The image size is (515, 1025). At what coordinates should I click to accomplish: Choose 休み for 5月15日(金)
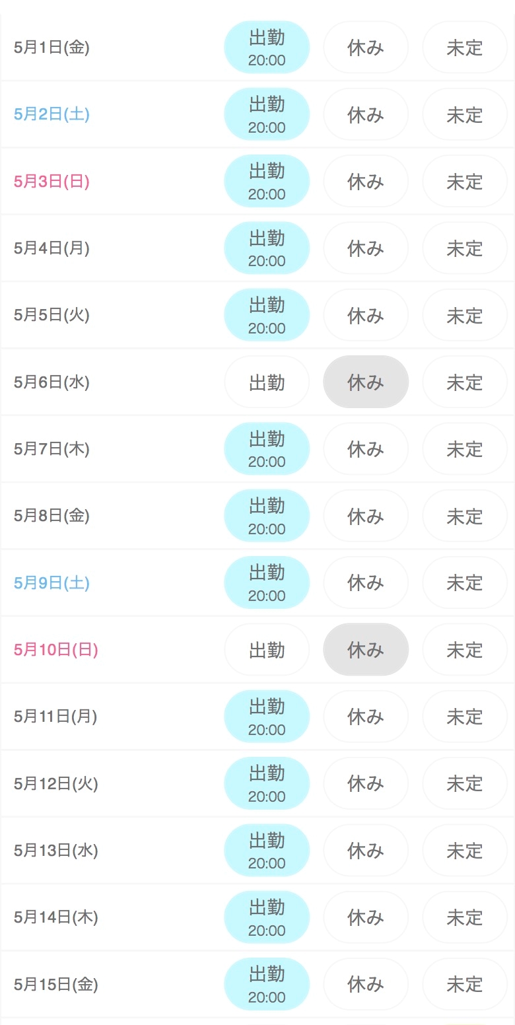coord(366,984)
